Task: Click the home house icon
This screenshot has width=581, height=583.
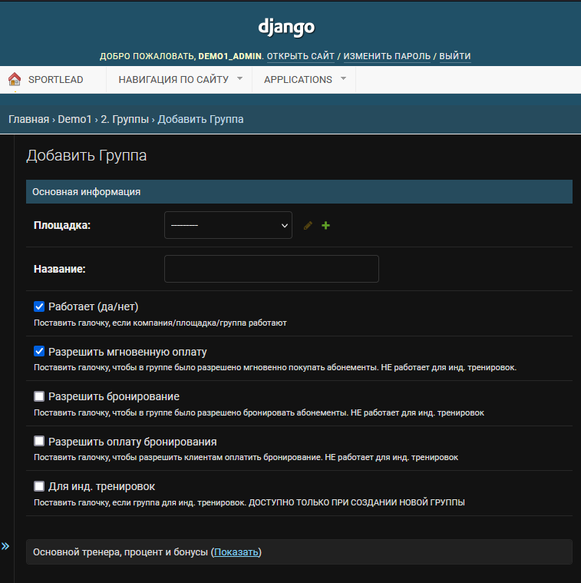Action: pos(15,79)
